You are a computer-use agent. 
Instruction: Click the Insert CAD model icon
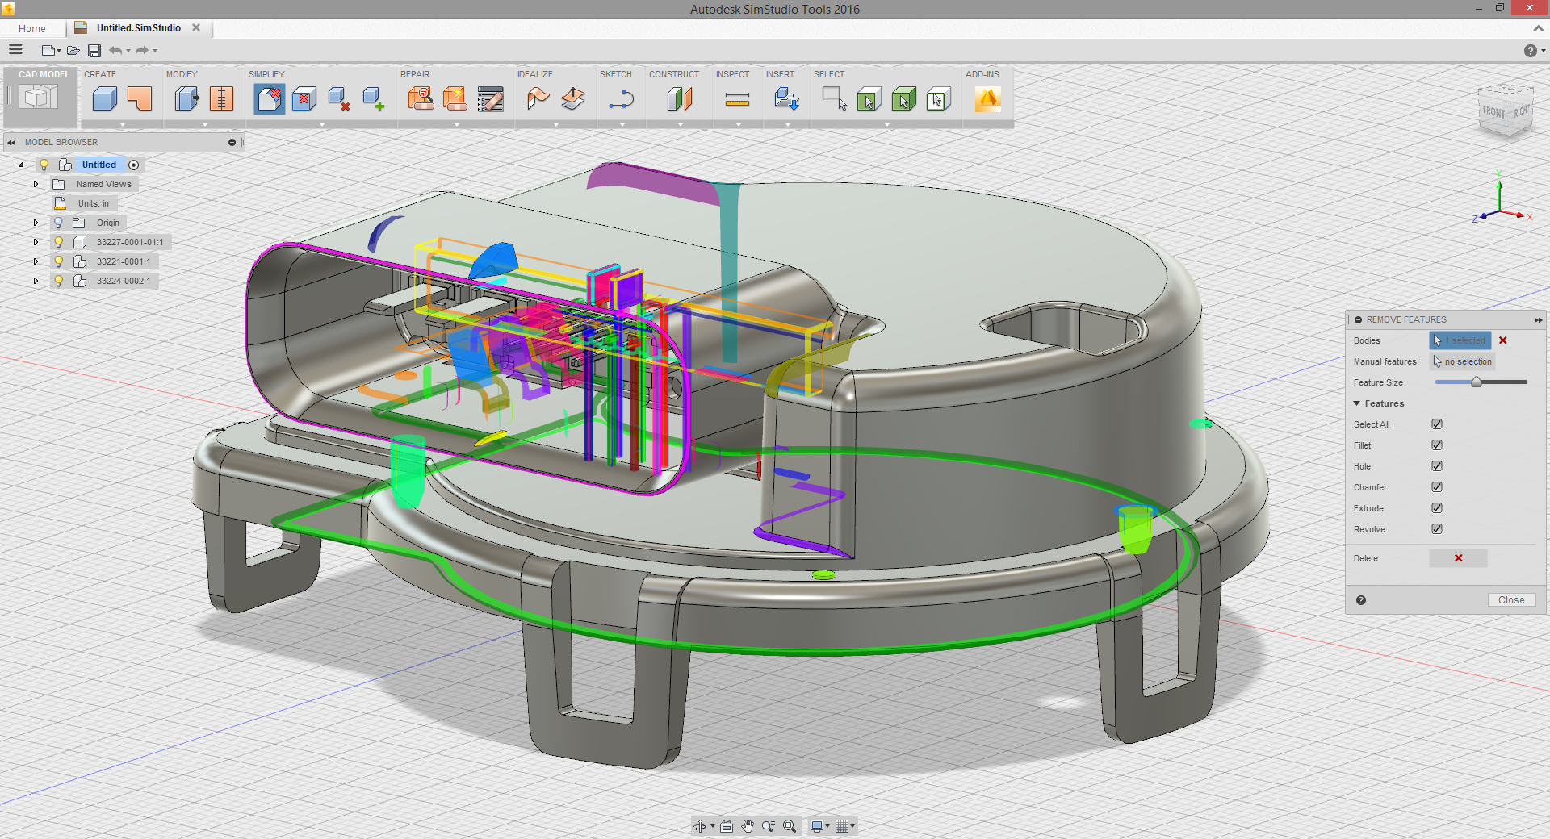click(786, 98)
